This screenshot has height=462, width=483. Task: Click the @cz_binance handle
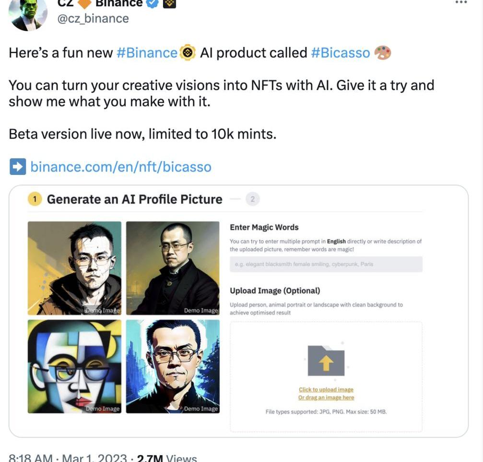93,19
